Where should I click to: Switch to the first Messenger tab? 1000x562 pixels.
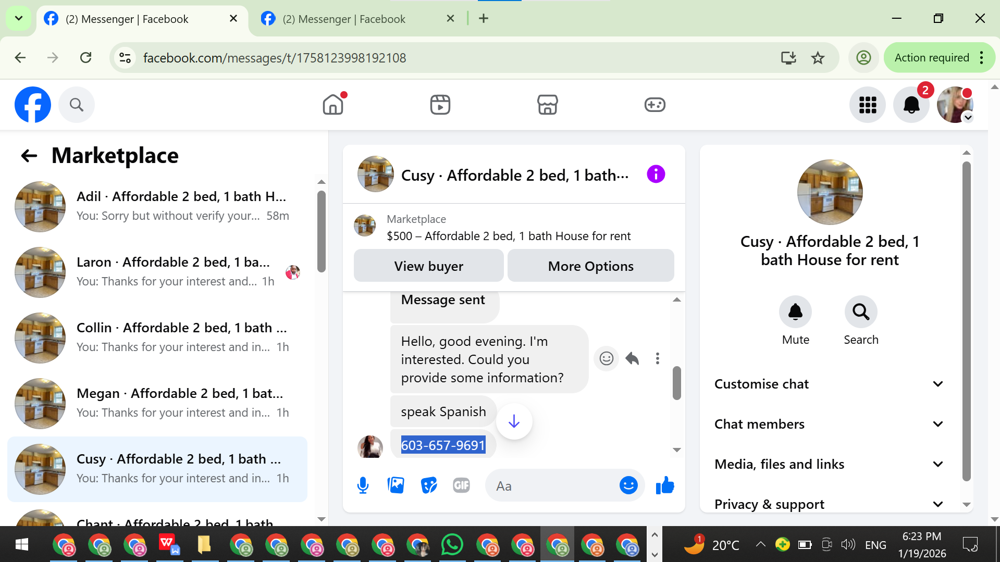[142, 19]
